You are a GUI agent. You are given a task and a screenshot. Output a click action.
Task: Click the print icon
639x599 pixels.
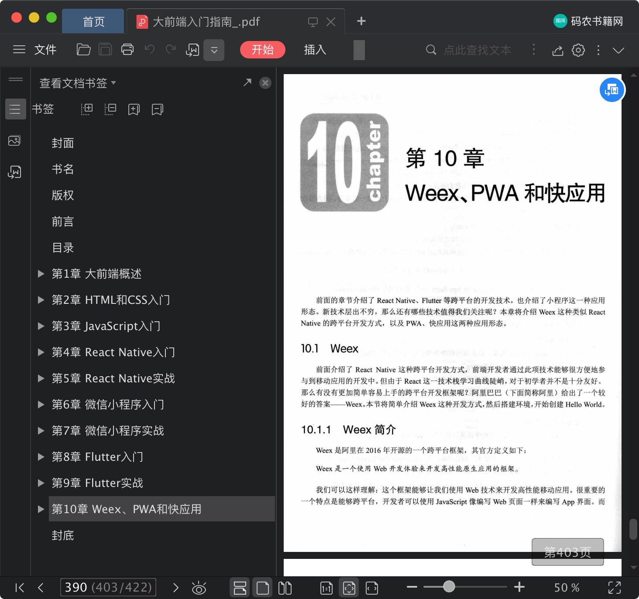[127, 50]
